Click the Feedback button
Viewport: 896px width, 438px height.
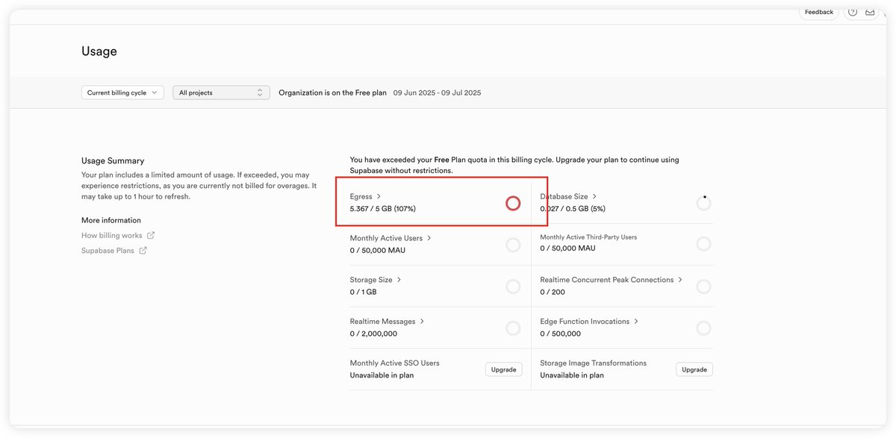(818, 12)
